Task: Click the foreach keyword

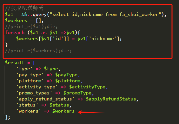Action: (x=15, y=33)
